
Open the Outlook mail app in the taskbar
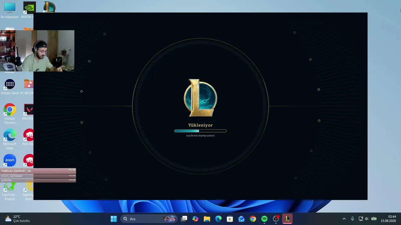pyautogui.click(x=241, y=219)
